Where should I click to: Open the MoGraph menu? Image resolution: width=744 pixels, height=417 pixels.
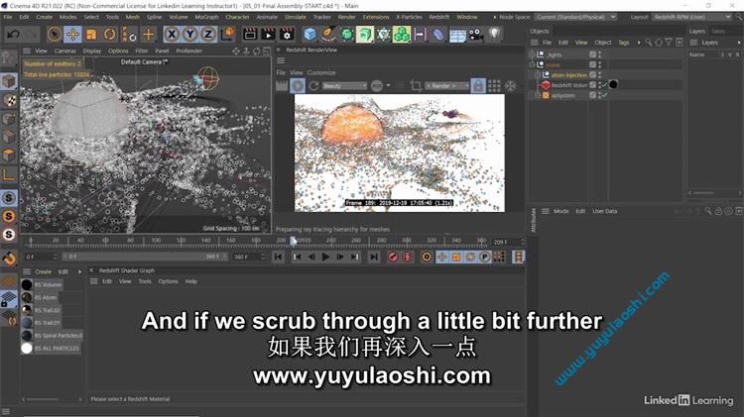click(x=207, y=17)
